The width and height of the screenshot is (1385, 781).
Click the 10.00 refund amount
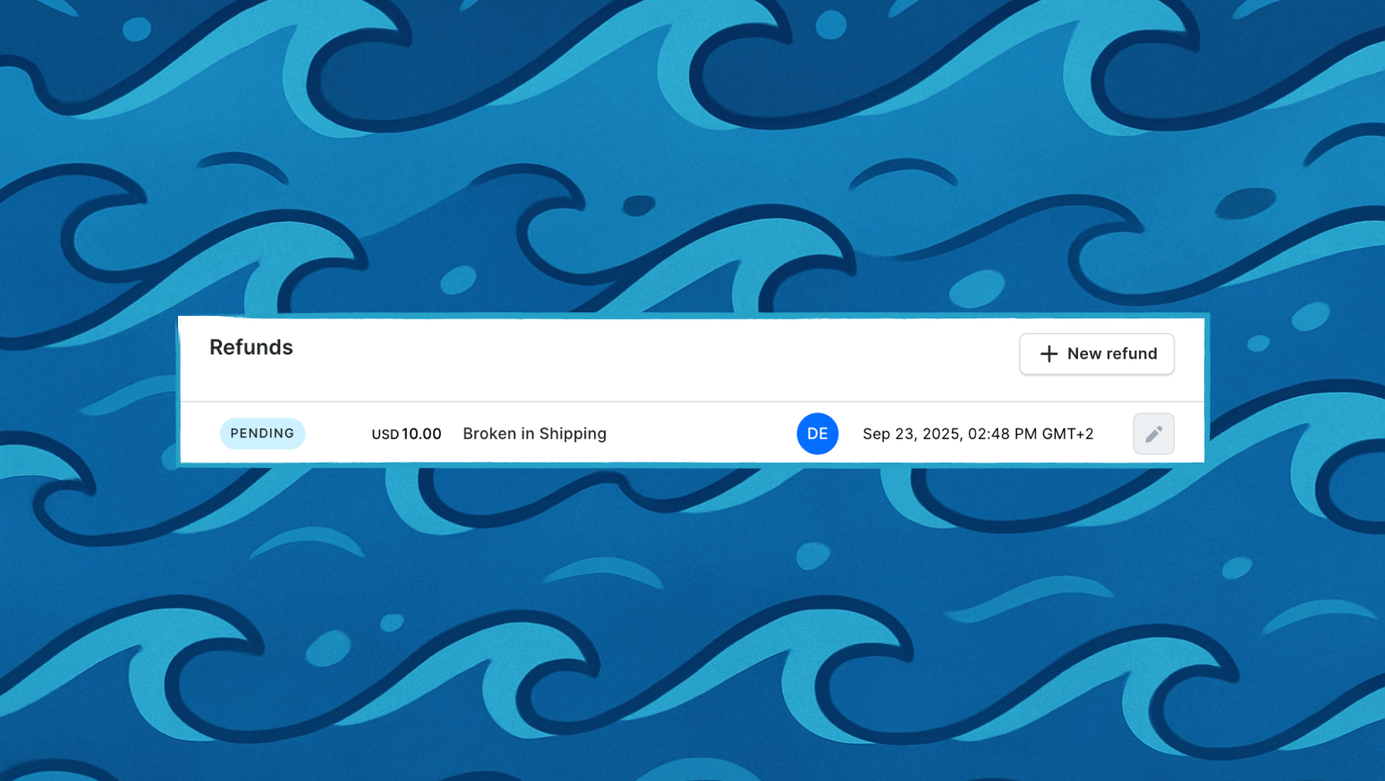coord(421,434)
